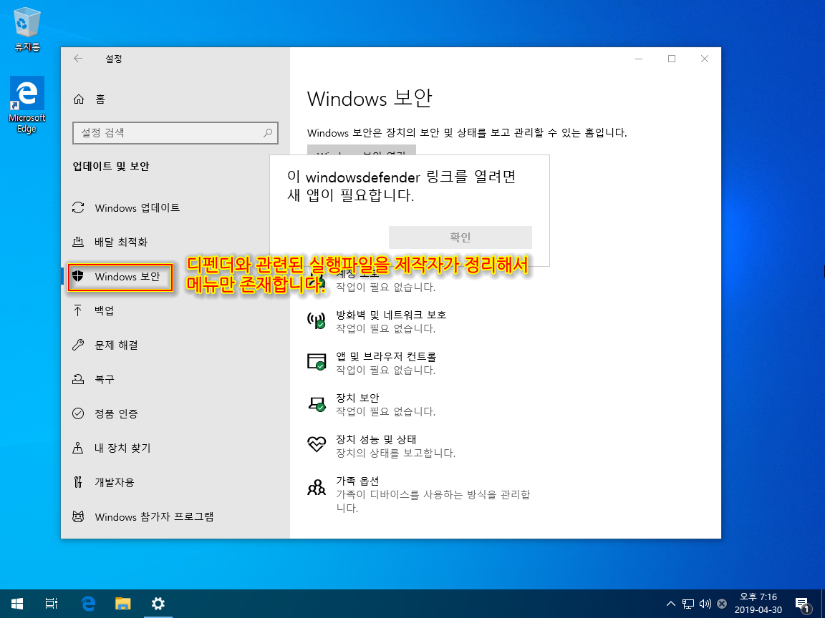This screenshot has height=618, width=825.
Task: Click the 복구 recovery icon
Action: 78,379
